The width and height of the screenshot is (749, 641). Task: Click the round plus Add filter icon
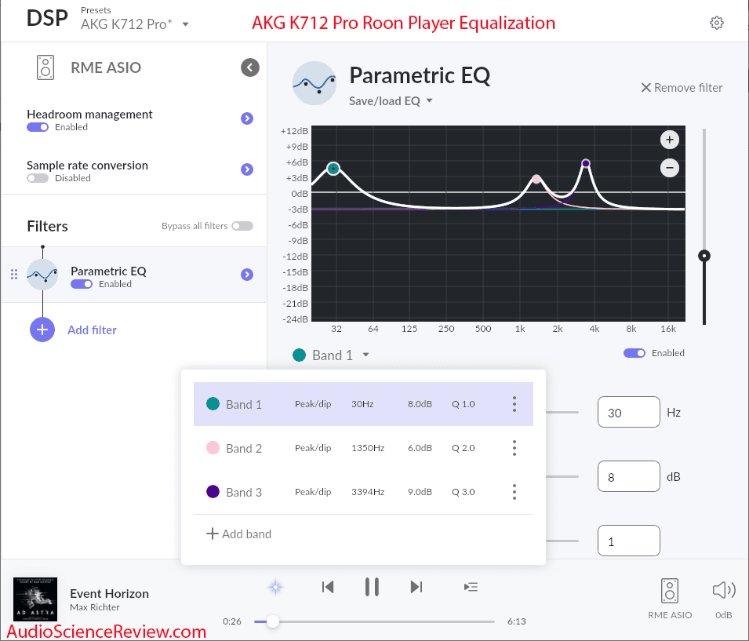[x=42, y=330]
